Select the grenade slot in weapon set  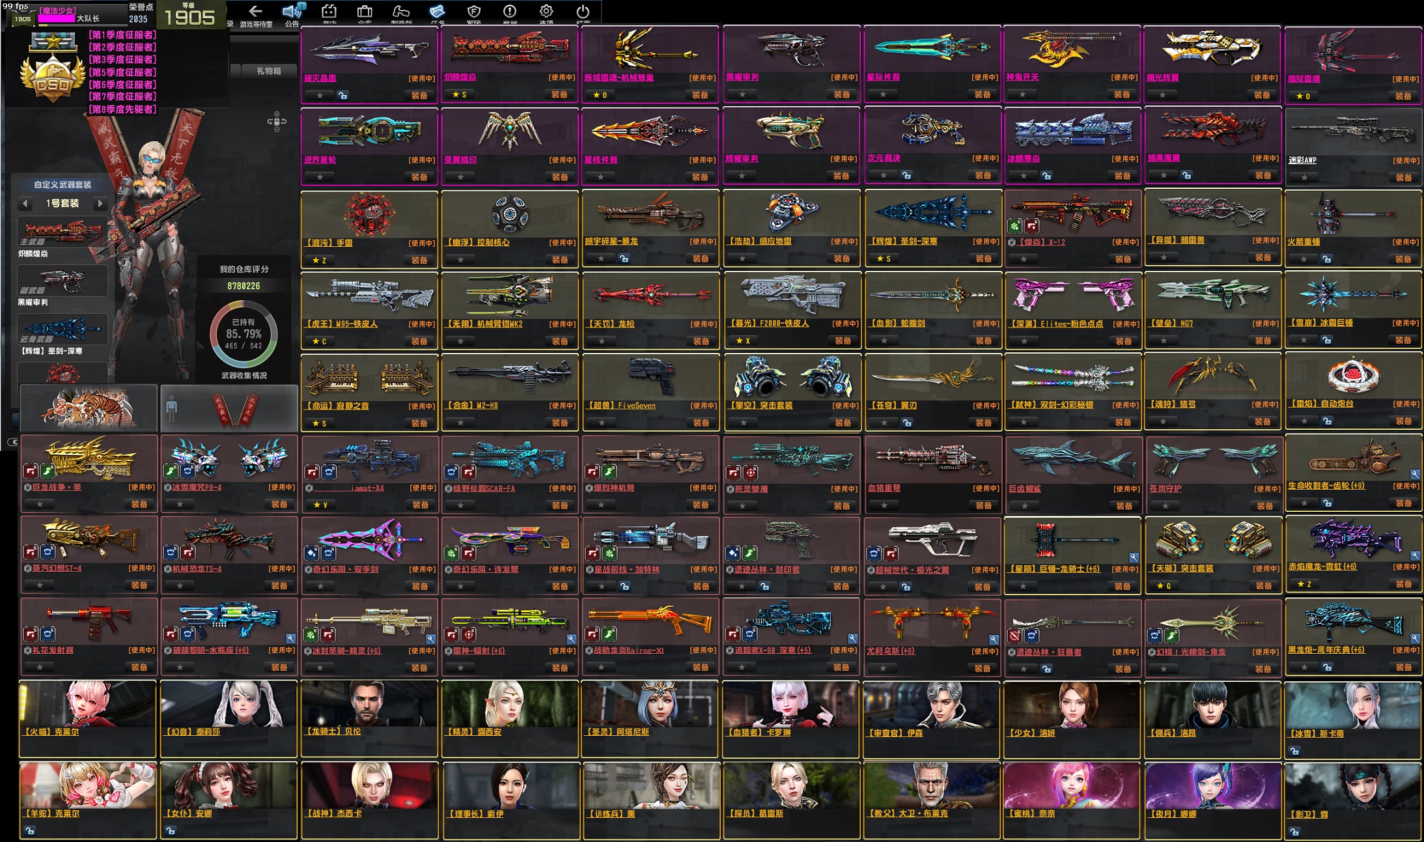pyautogui.click(x=63, y=373)
